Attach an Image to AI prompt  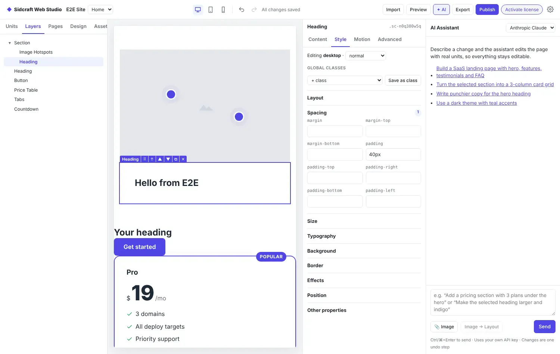click(444, 327)
